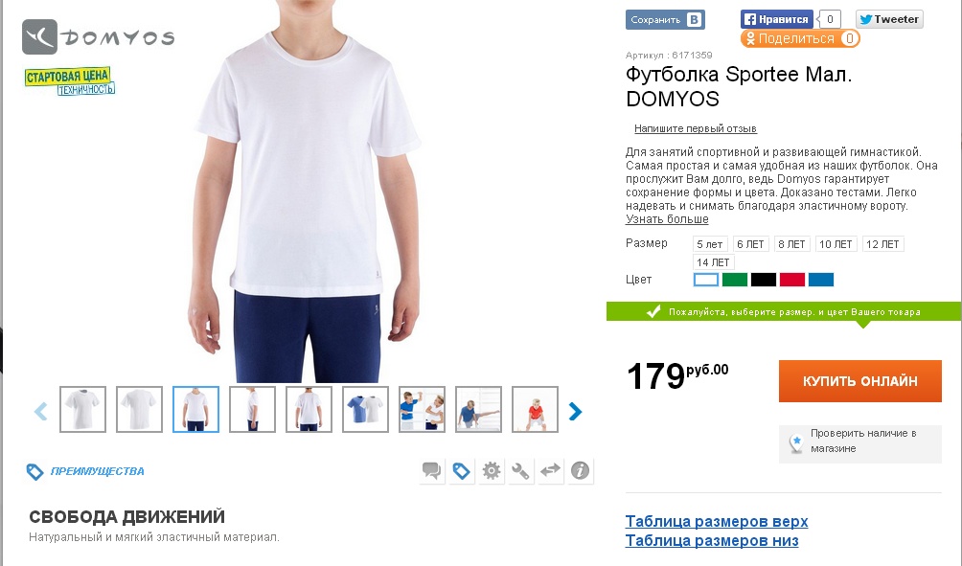Select the advantages tag icon
Image resolution: width=962 pixels, height=566 pixels.
[462, 471]
